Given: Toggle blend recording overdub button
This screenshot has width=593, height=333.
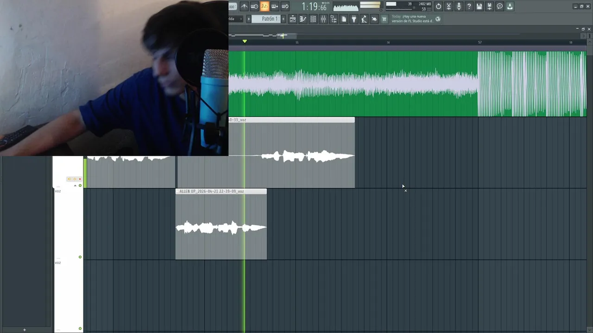Looking at the screenshot, I should (x=275, y=6).
